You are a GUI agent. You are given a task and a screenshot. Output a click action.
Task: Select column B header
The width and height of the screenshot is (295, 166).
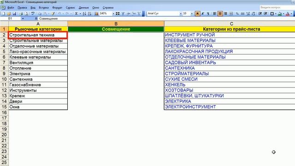click(116, 24)
